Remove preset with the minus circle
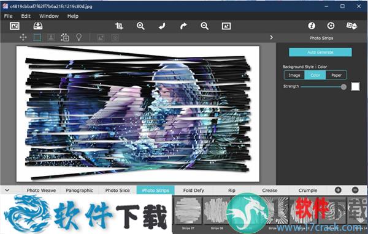 tap(355, 190)
